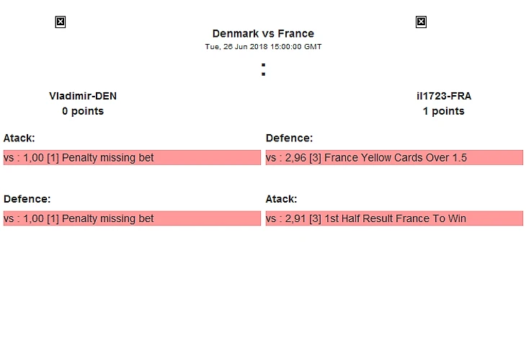Click the 0 points score label

(83, 111)
